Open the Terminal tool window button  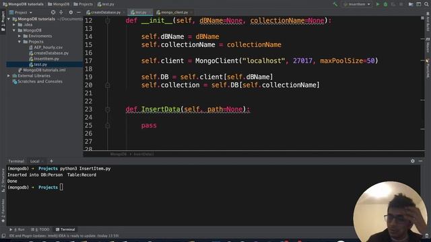65,229
